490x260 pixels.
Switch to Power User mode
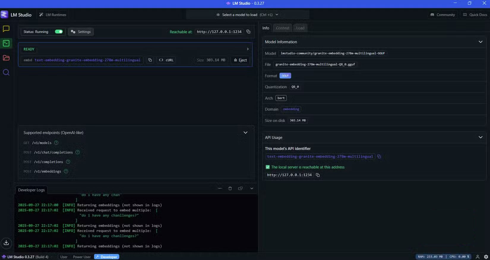pyautogui.click(x=82, y=257)
